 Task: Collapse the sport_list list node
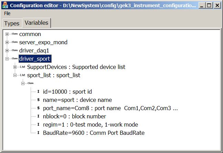coord(15,75)
